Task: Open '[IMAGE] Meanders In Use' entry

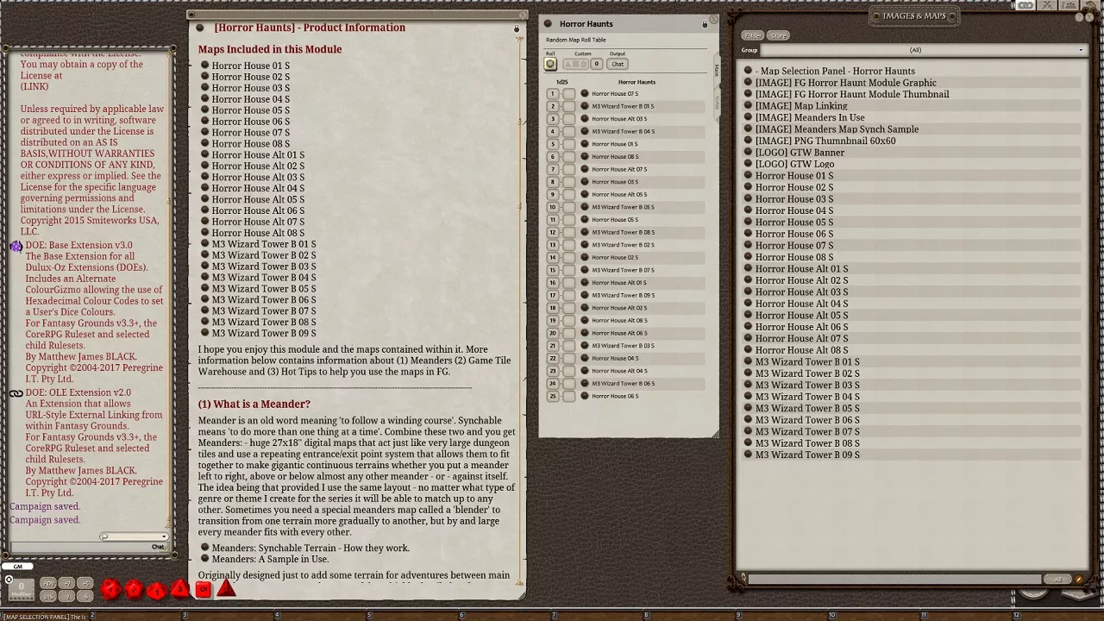Action: coord(810,117)
